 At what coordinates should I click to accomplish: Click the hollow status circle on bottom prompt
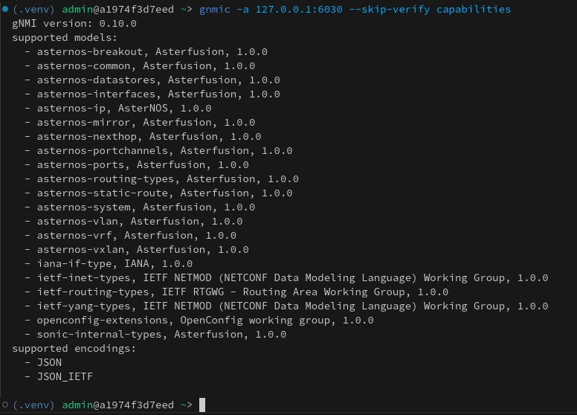[4, 405]
